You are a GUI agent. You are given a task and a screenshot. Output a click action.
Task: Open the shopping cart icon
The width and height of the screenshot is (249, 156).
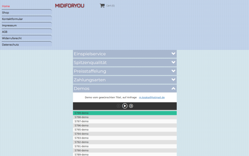[102, 5]
